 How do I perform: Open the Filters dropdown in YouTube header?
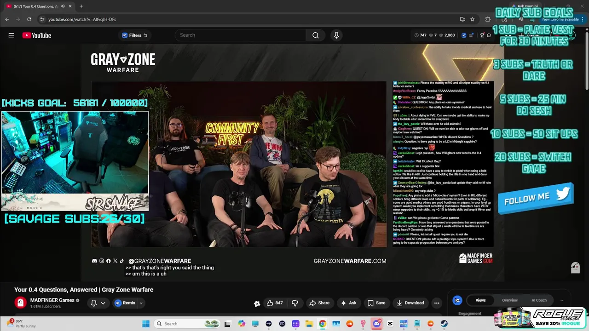tap(135, 35)
